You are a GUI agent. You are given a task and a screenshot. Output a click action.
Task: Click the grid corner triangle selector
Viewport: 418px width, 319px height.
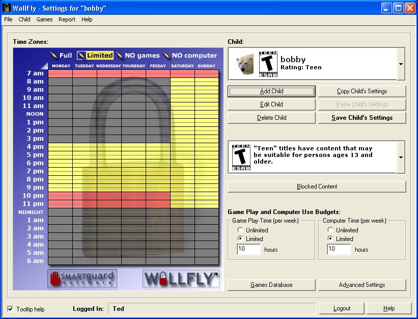44,66
